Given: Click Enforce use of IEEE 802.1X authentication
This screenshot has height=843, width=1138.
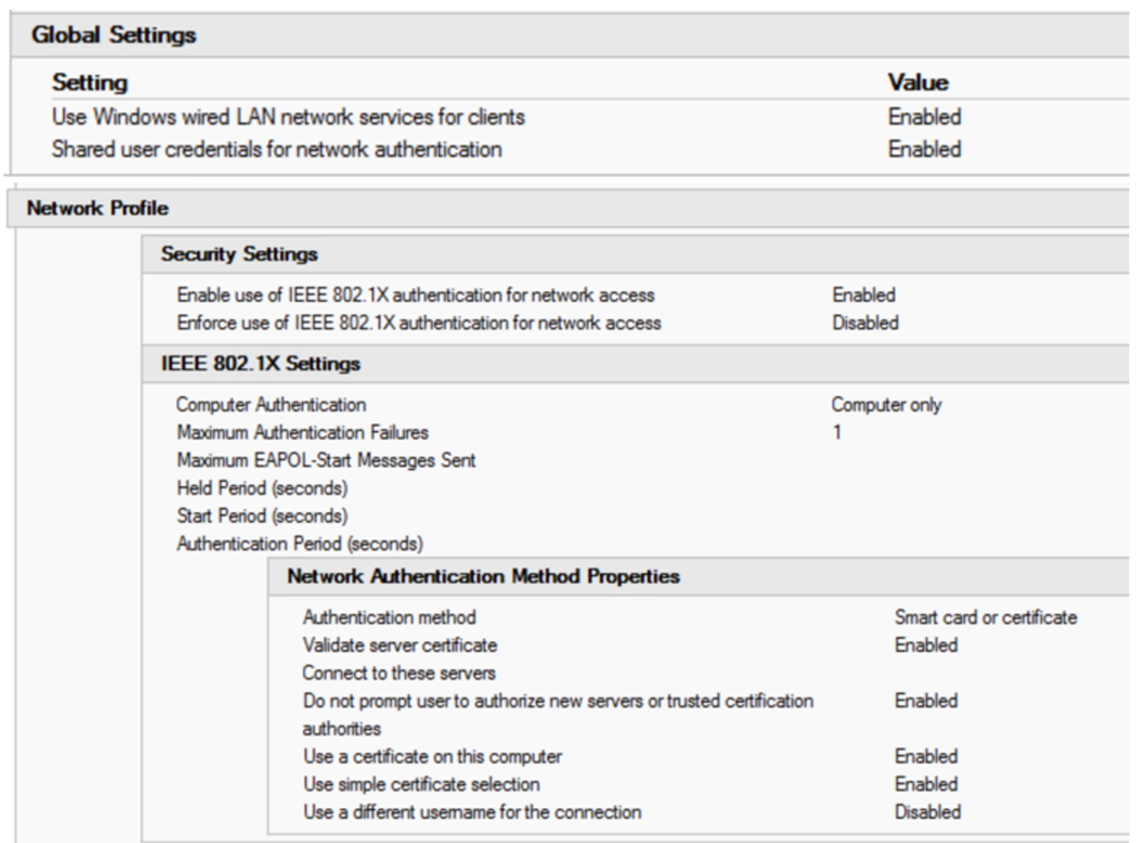Looking at the screenshot, I should (417, 322).
